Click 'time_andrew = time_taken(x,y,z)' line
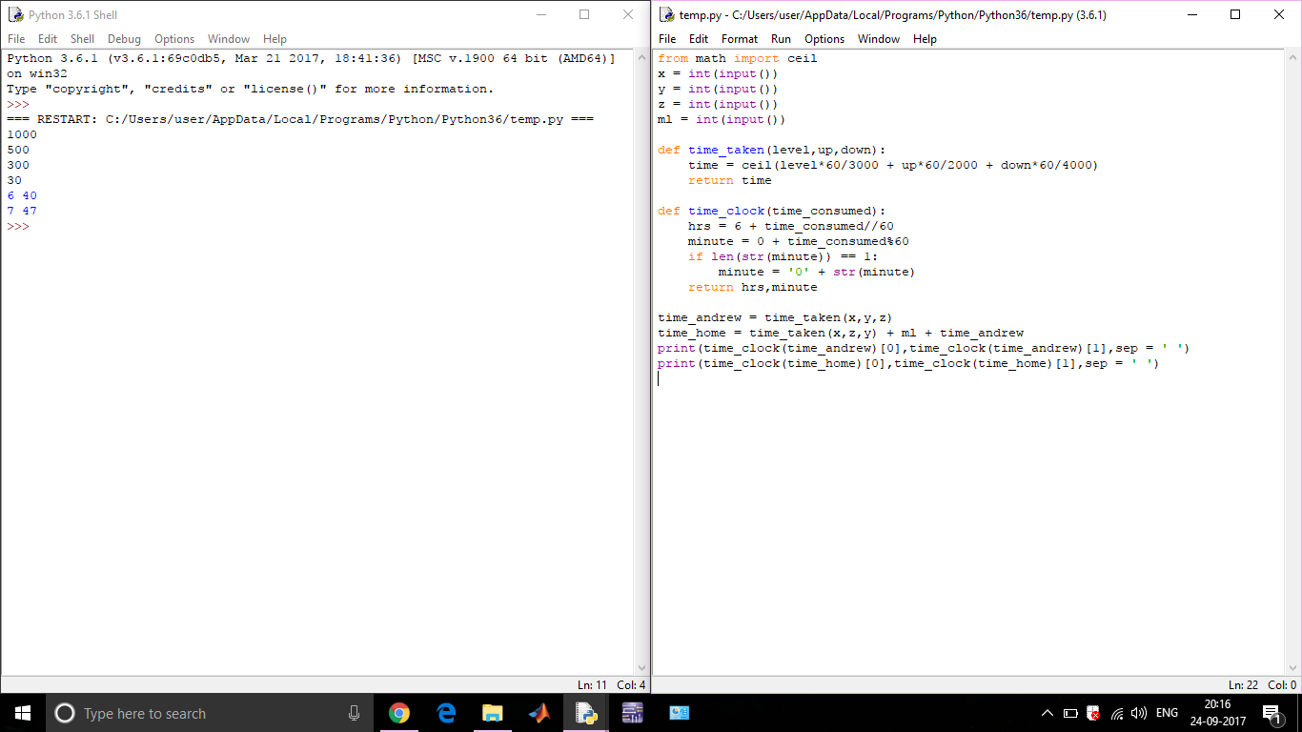 pyautogui.click(x=775, y=317)
